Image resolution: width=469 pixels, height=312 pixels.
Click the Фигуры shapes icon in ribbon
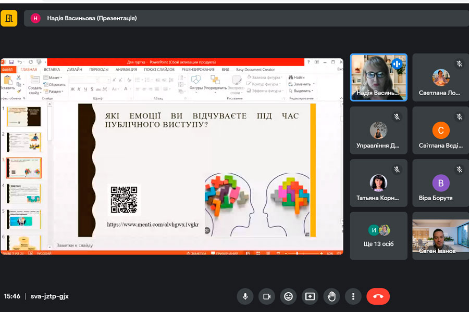[x=196, y=81]
